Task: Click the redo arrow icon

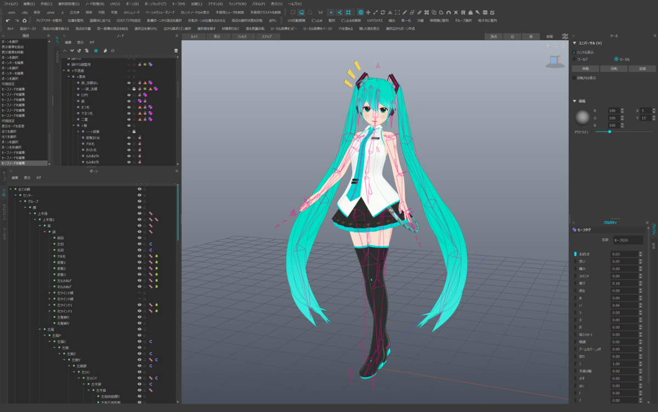Action: pyautogui.click(x=16, y=20)
